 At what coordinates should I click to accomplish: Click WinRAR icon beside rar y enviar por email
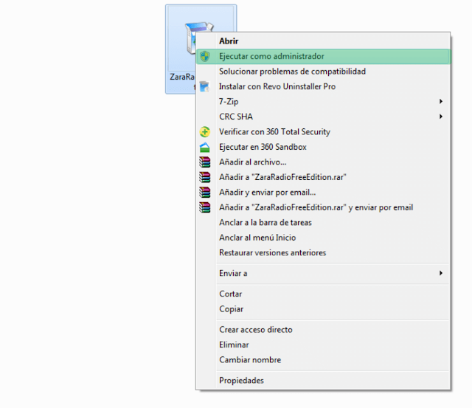tap(205, 207)
